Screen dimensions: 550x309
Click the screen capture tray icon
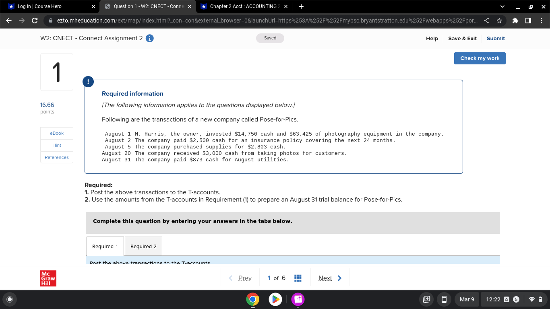427,299
